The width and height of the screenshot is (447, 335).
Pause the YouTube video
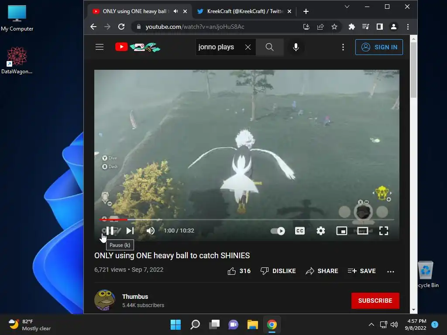[x=110, y=231]
